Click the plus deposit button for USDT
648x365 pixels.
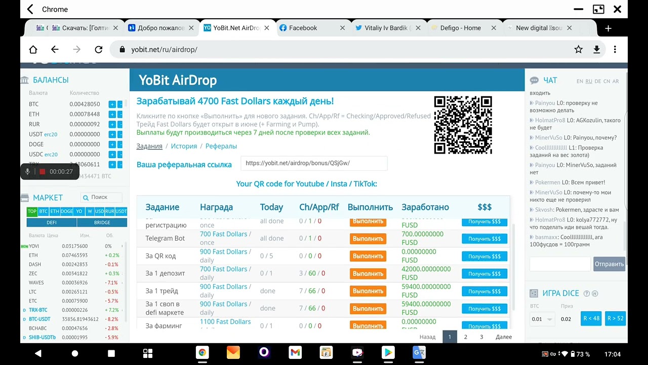click(112, 135)
